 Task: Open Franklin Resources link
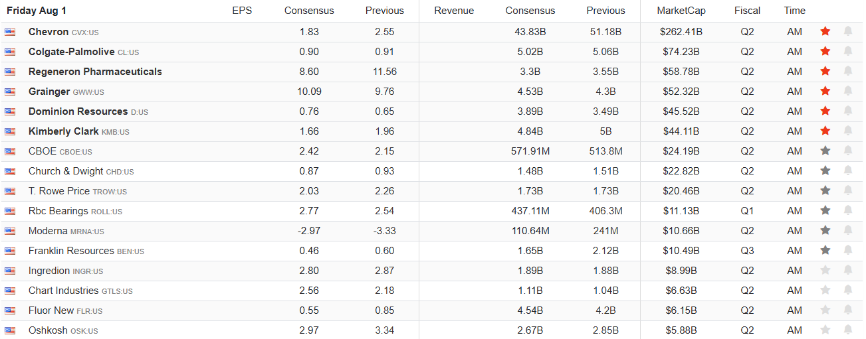tap(71, 251)
